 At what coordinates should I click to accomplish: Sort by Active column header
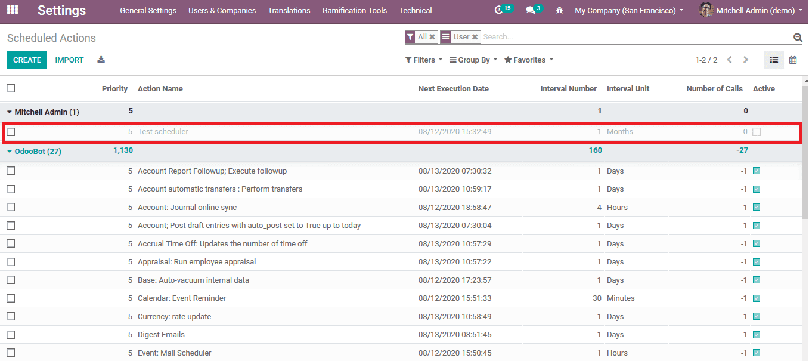(764, 88)
